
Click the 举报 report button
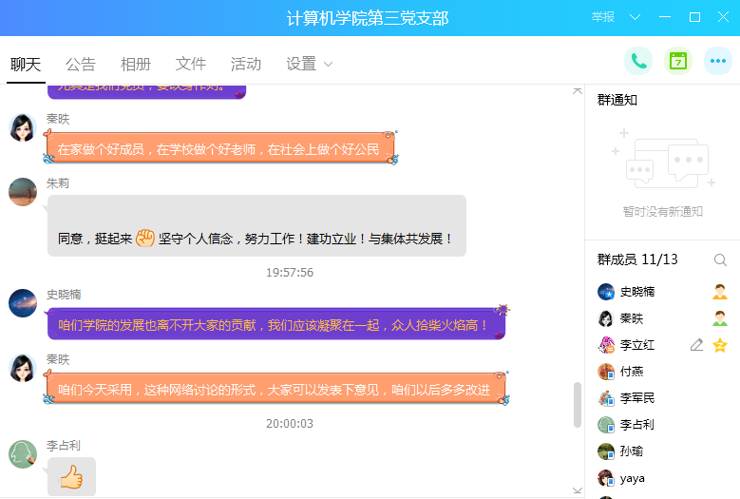tap(603, 17)
